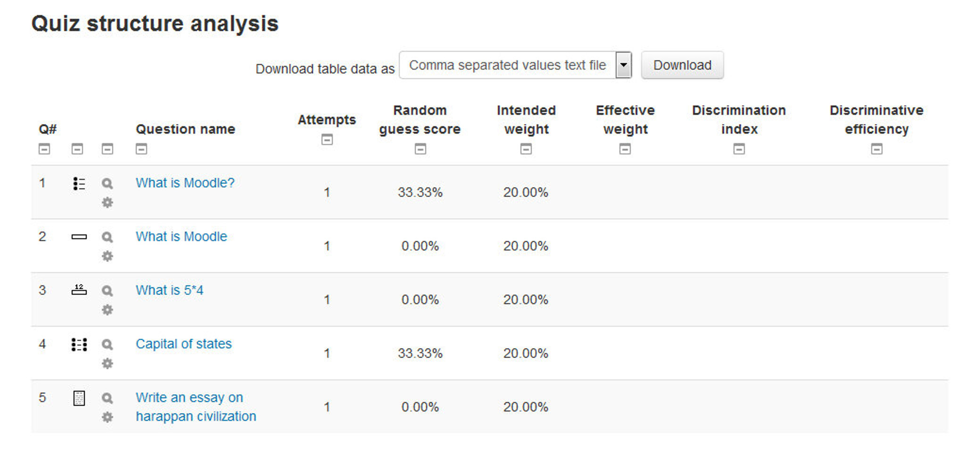The width and height of the screenshot is (957, 451).
Task: Collapse the Question name column
Action: [x=141, y=149]
